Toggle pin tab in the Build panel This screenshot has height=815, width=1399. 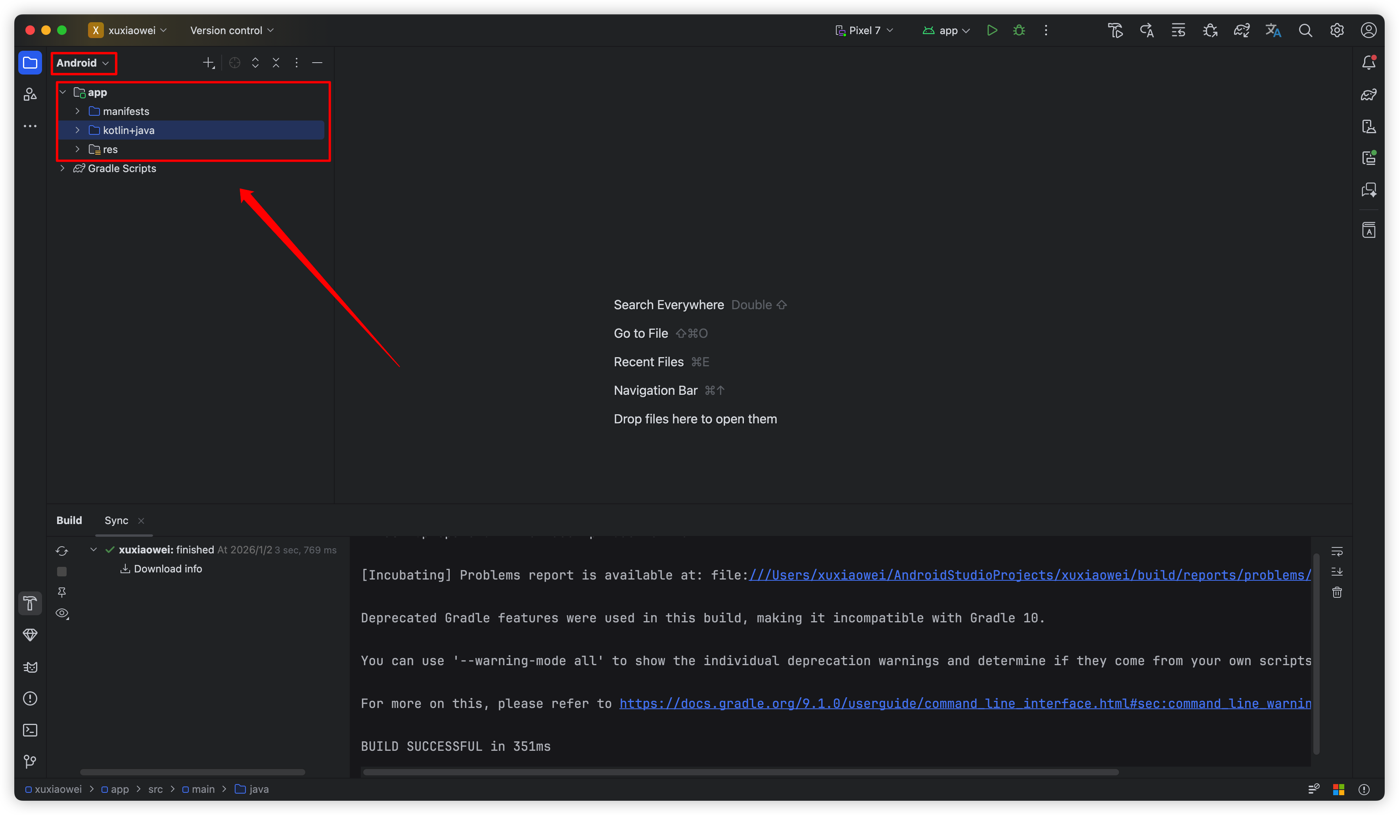pos(61,593)
